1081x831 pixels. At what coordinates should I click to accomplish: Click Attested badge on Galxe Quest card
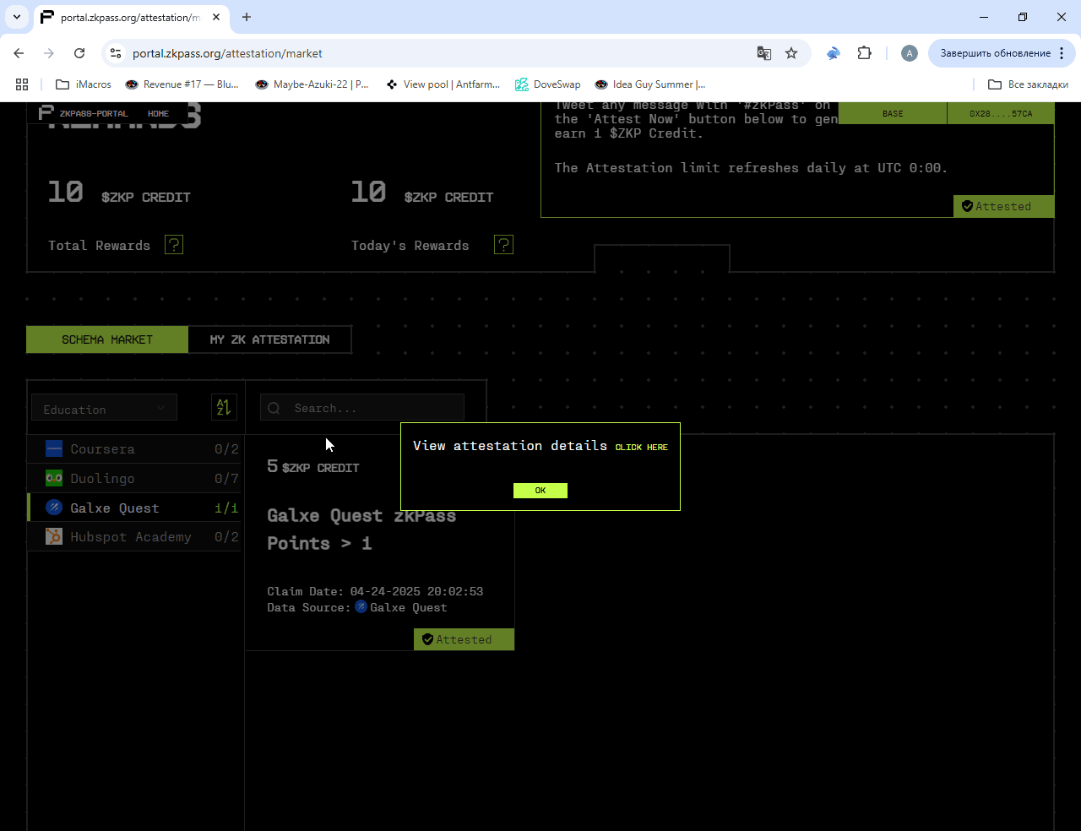pyautogui.click(x=464, y=639)
